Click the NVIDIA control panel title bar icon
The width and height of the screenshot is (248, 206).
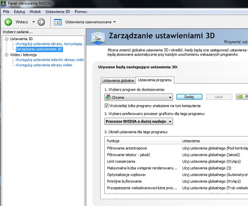3,3
